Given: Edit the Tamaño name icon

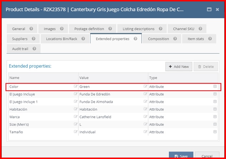Looking at the screenshot, I should coord(76,132).
